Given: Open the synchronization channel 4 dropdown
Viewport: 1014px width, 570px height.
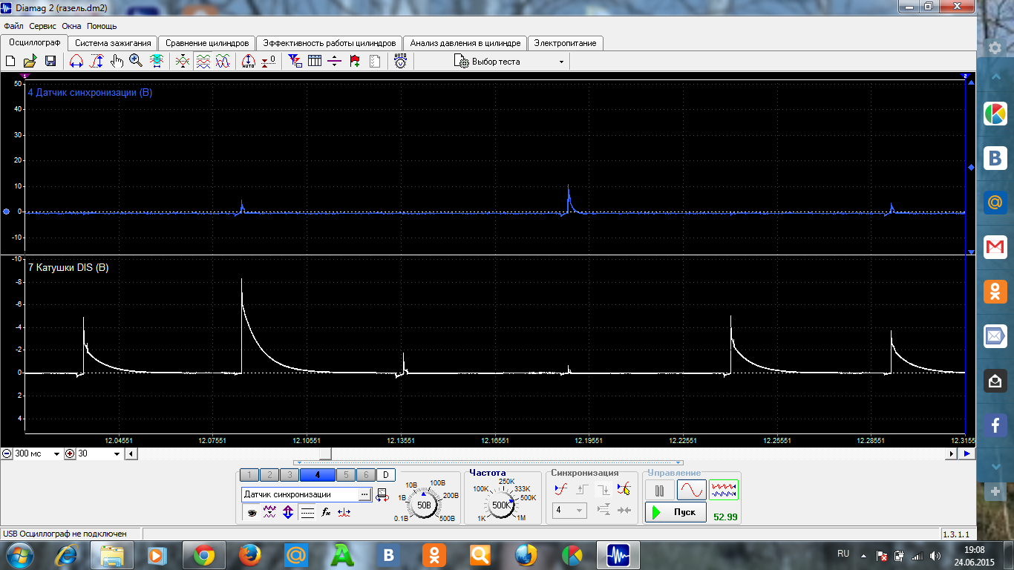Looking at the screenshot, I should click(x=569, y=510).
